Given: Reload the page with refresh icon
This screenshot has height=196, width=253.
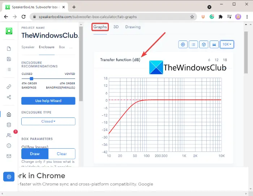Looking at the screenshot, I should 23,17.
